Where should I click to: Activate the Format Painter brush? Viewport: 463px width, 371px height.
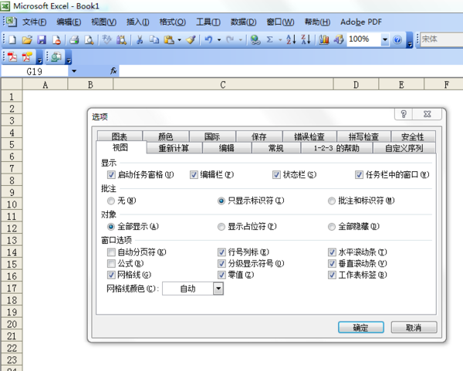click(x=191, y=39)
